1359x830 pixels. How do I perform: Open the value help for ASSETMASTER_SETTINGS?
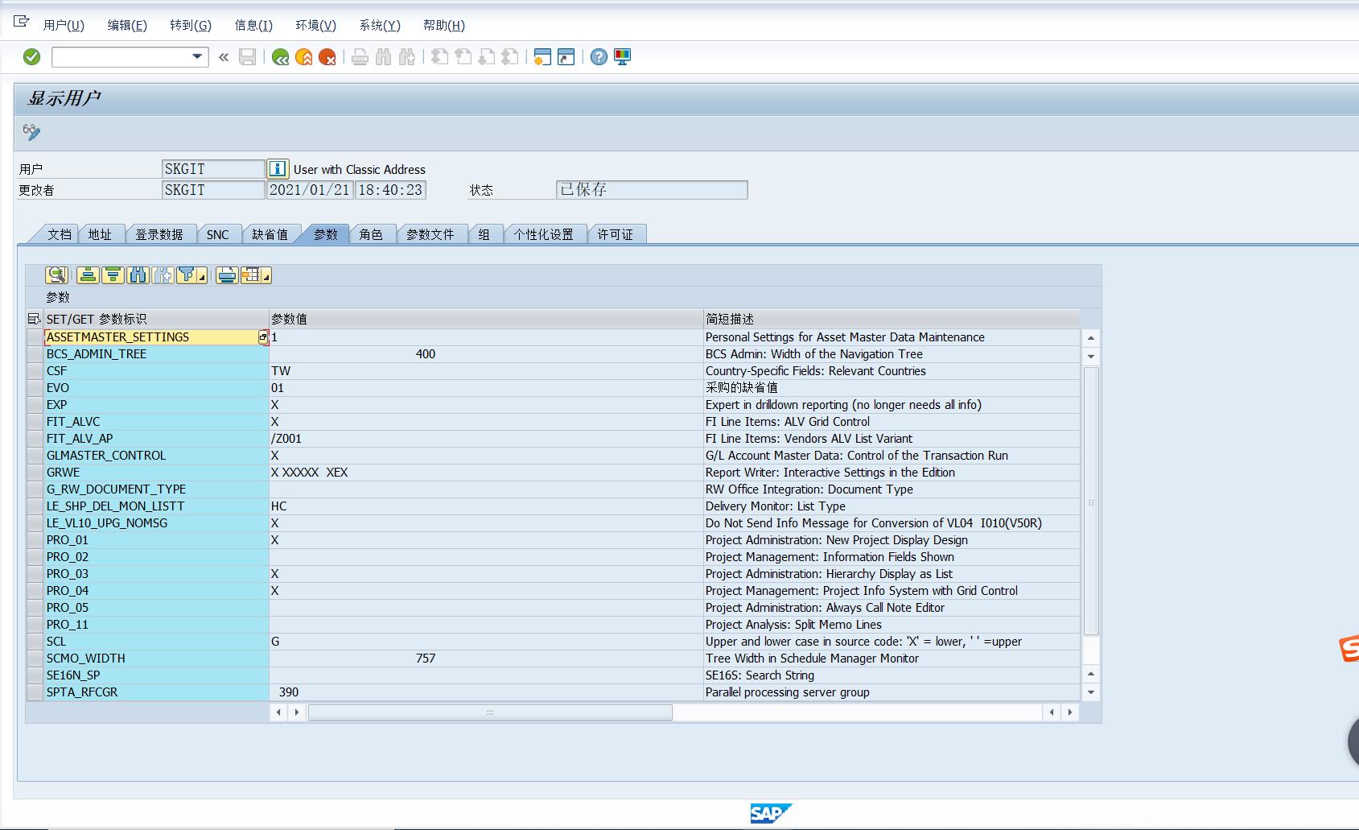[x=263, y=337]
